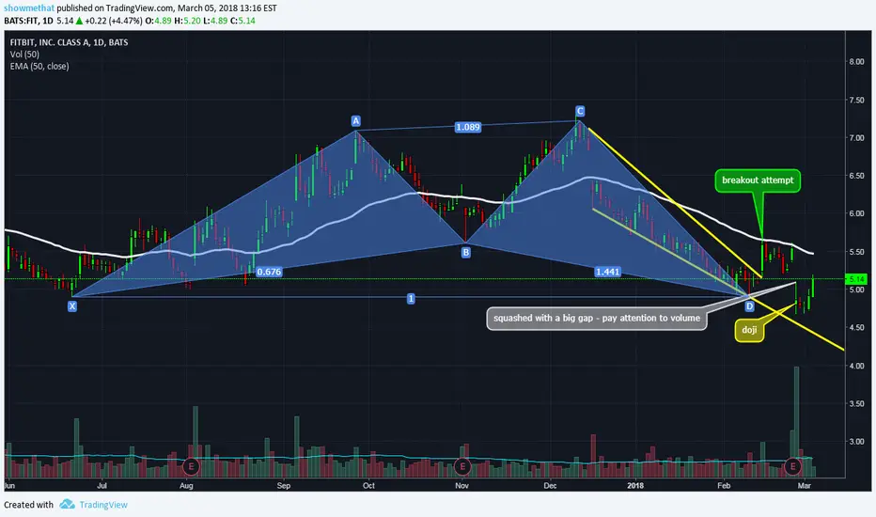The width and height of the screenshot is (876, 517).
Task: Open the showmethat author link
Action: 29,8
